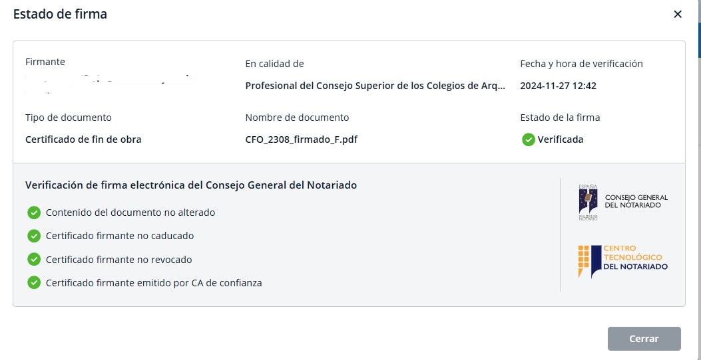Click the verification date 2024-11-27 12:42
Viewport: 701px width, 360px height.
click(558, 86)
